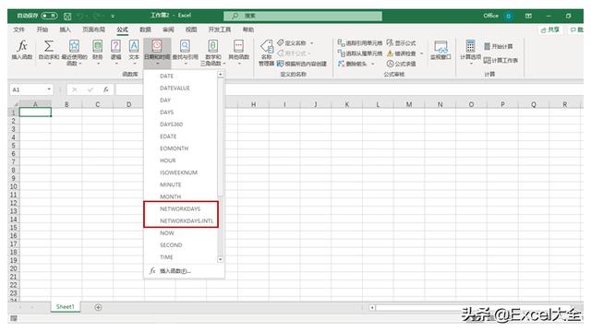Click Trace Precedents (追踪引用单元格)

pos(359,42)
